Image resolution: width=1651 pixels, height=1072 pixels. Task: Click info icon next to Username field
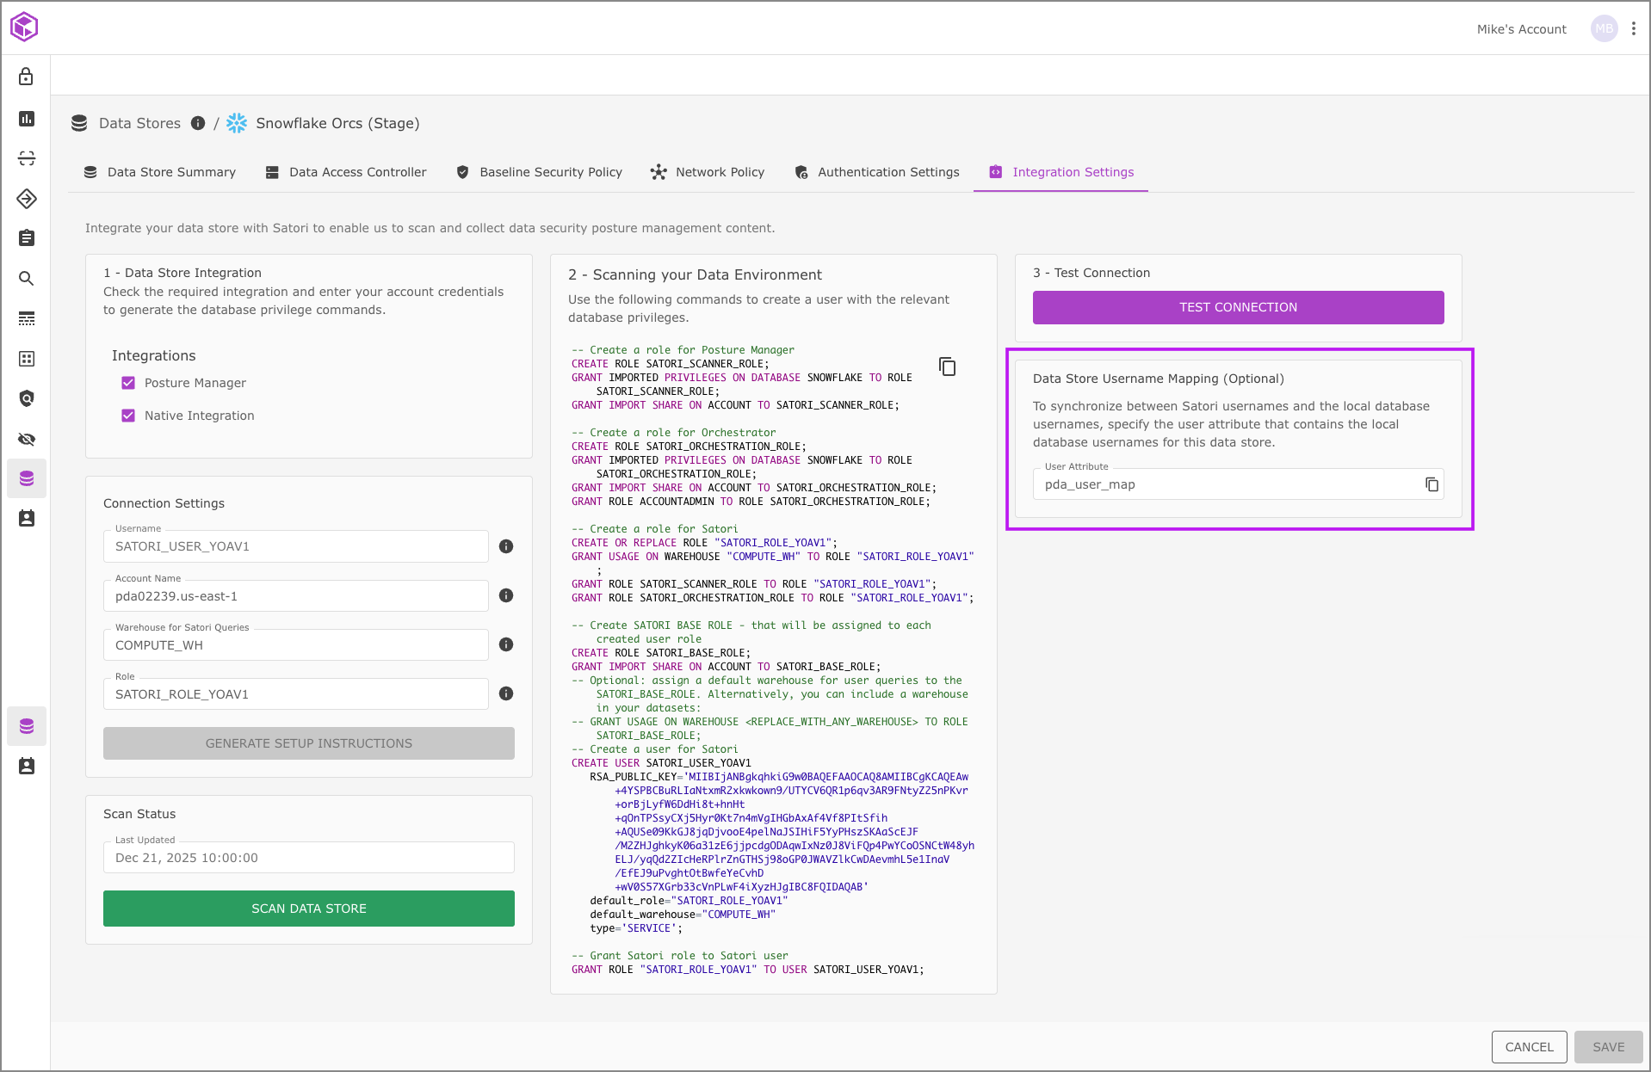tap(506, 546)
